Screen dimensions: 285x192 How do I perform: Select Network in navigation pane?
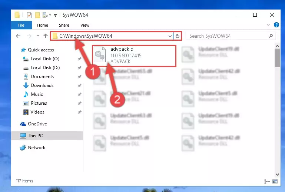[x=37, y=147]
